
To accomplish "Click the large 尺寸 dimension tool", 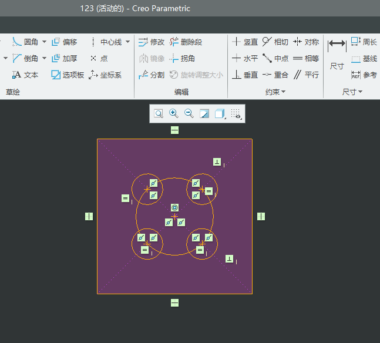I will click(337, 54).
